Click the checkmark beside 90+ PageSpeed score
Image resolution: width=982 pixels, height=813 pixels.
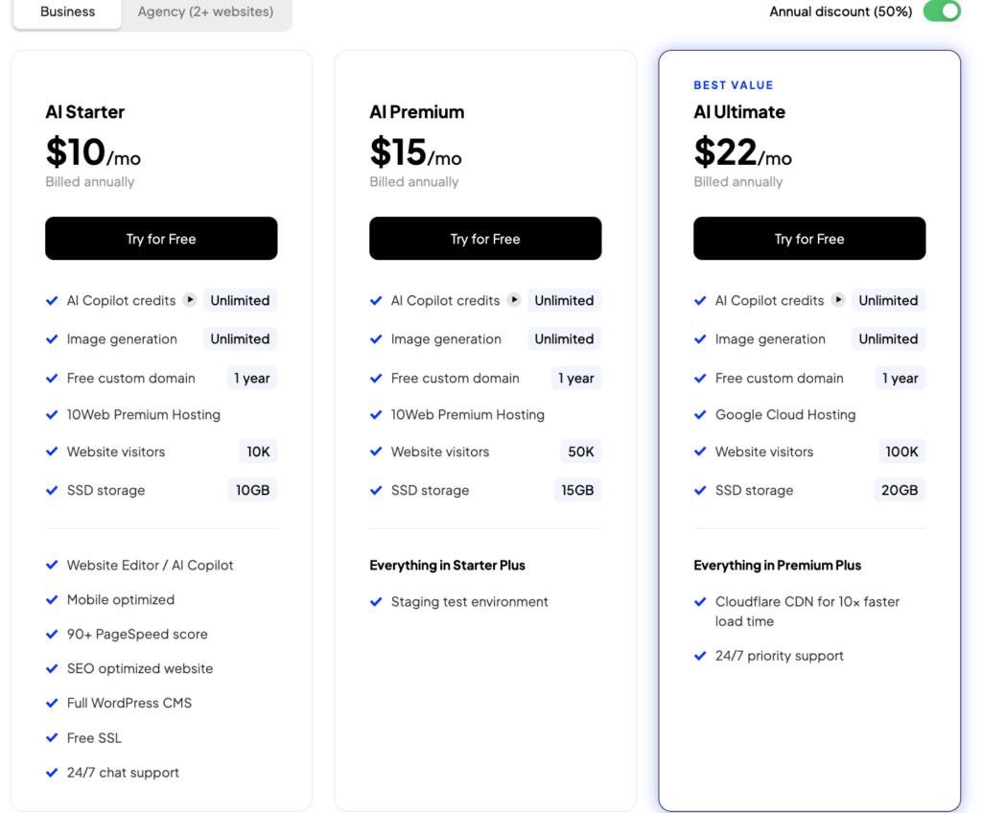coord(53,634)
